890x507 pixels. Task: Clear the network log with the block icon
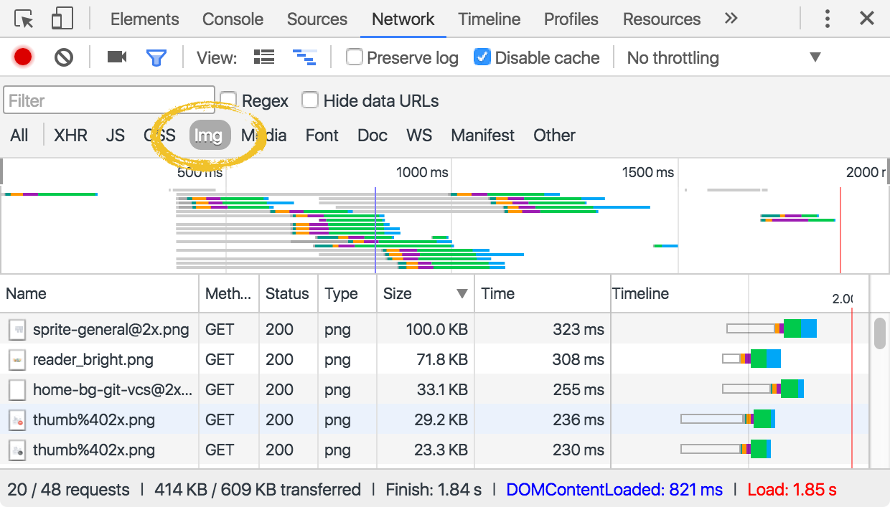63,57
